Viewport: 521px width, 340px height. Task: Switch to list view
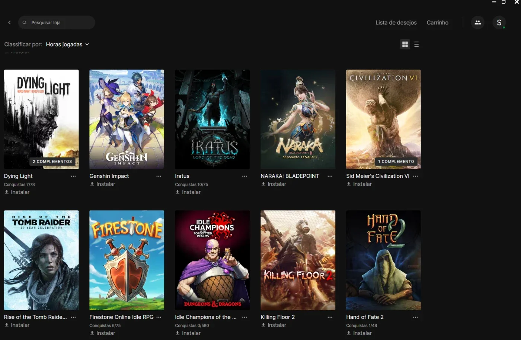416,44
